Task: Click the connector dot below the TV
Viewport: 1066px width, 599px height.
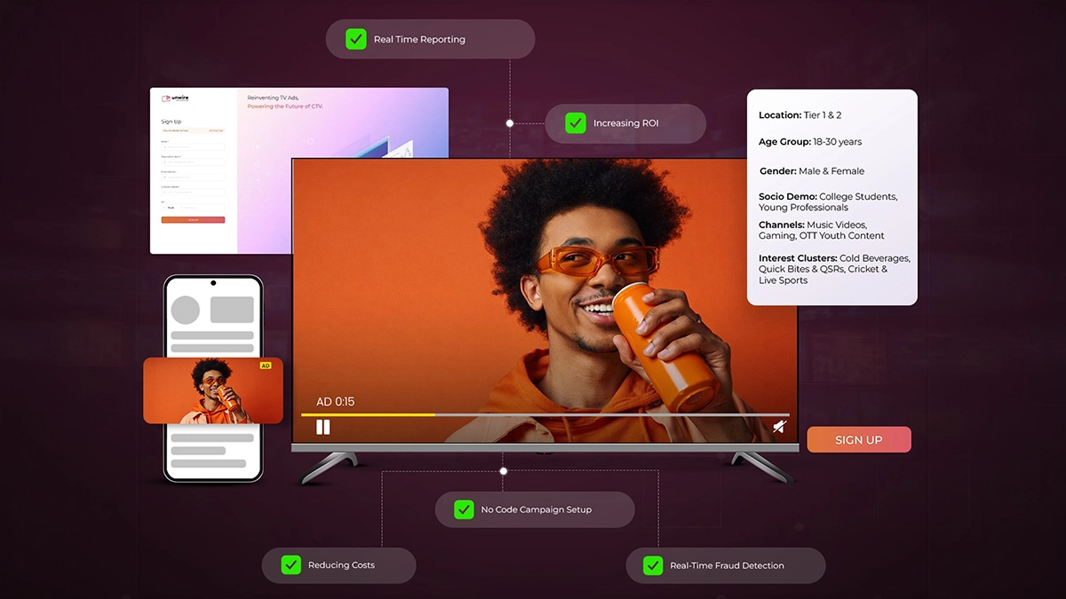Action: [504, 471]
